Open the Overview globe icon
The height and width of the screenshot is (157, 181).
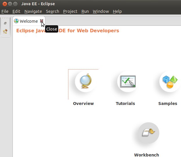[x=86, y=81]
